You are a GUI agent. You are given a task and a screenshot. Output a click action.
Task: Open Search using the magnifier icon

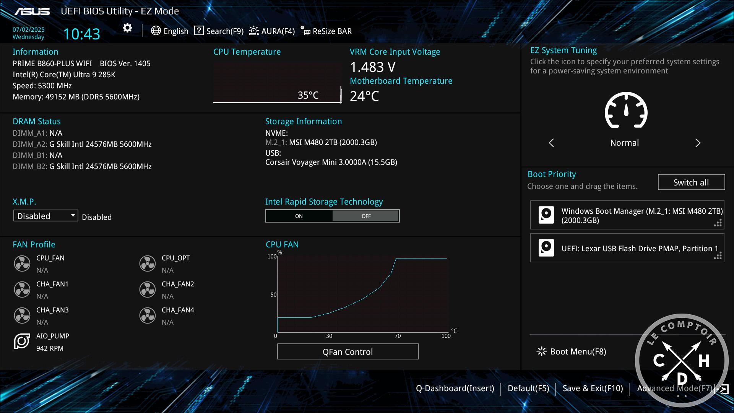199,31
